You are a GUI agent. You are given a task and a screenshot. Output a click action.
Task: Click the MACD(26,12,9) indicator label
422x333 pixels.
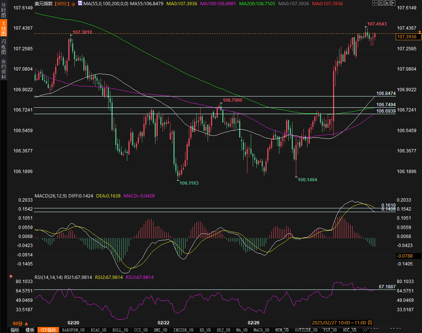pos(51,196)
